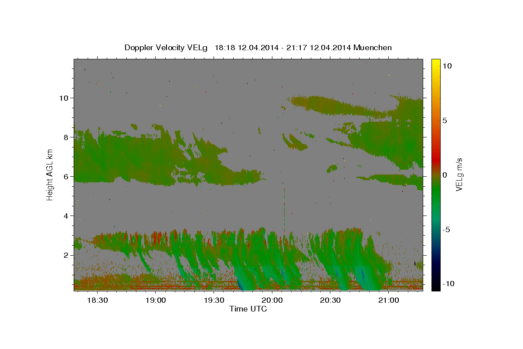Click the colorbar value 5
This screenshot has height=349, width=523.
445,120
